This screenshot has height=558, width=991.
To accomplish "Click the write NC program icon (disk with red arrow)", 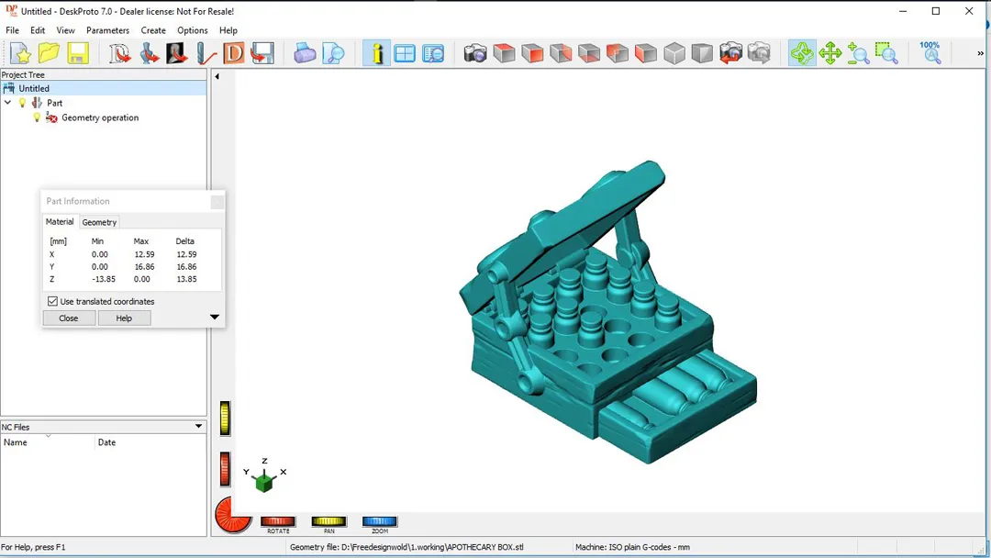I will [x=262, y=53].
